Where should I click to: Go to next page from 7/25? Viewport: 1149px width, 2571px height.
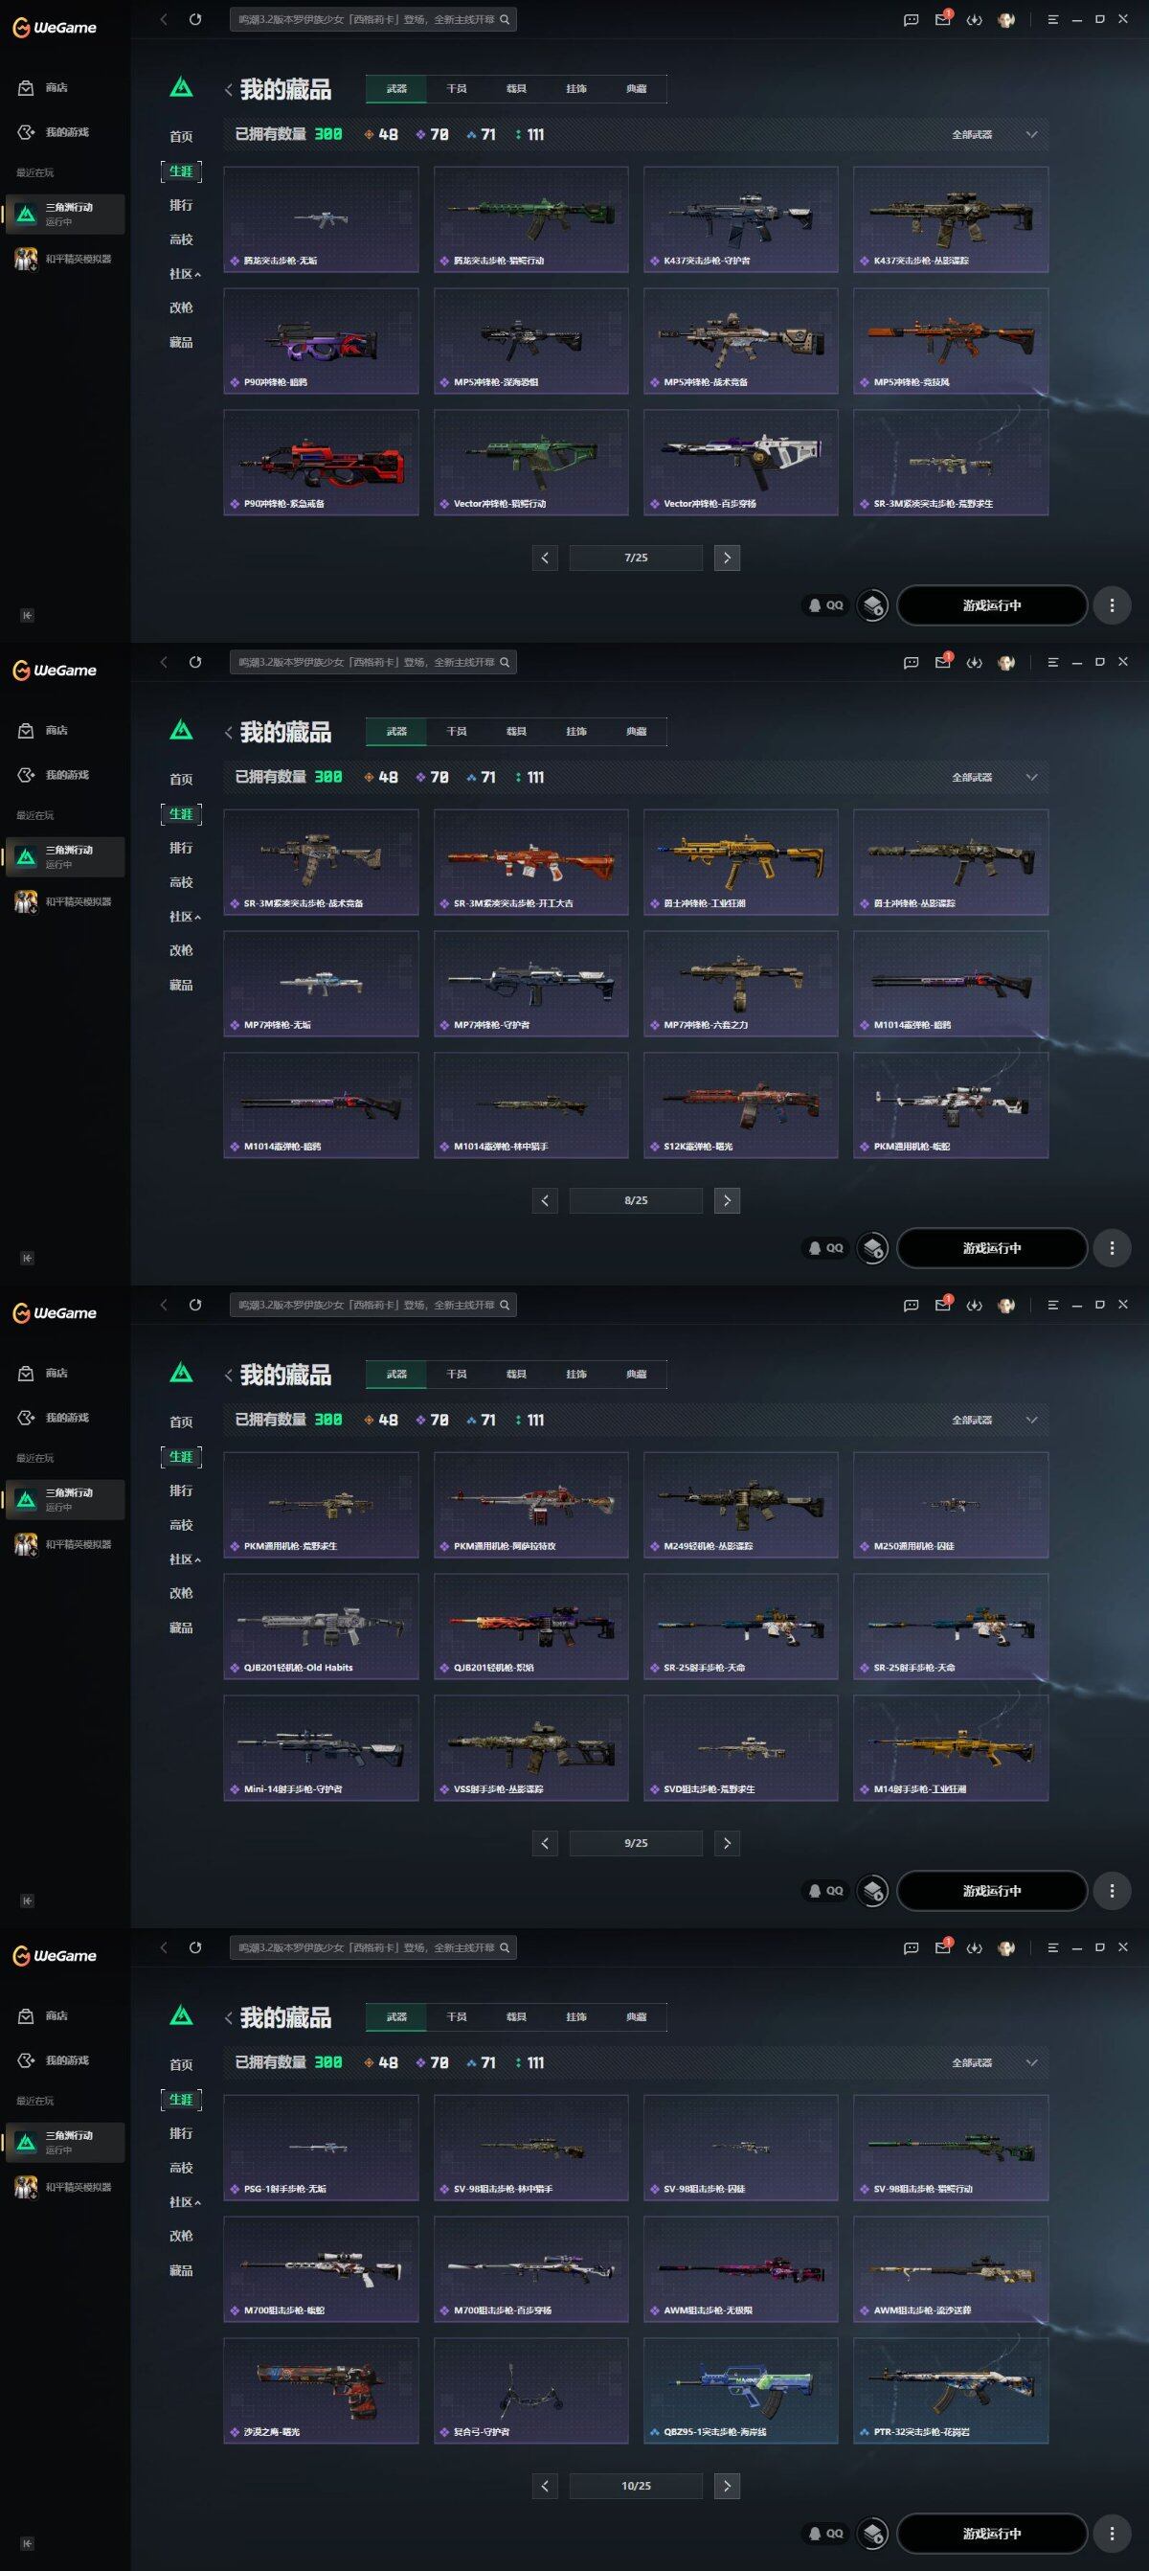pos(727,557)
